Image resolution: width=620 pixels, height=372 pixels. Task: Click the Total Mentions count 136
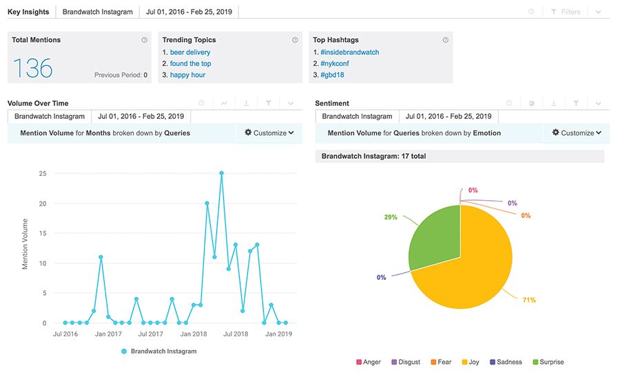click(x=32, y=68)
